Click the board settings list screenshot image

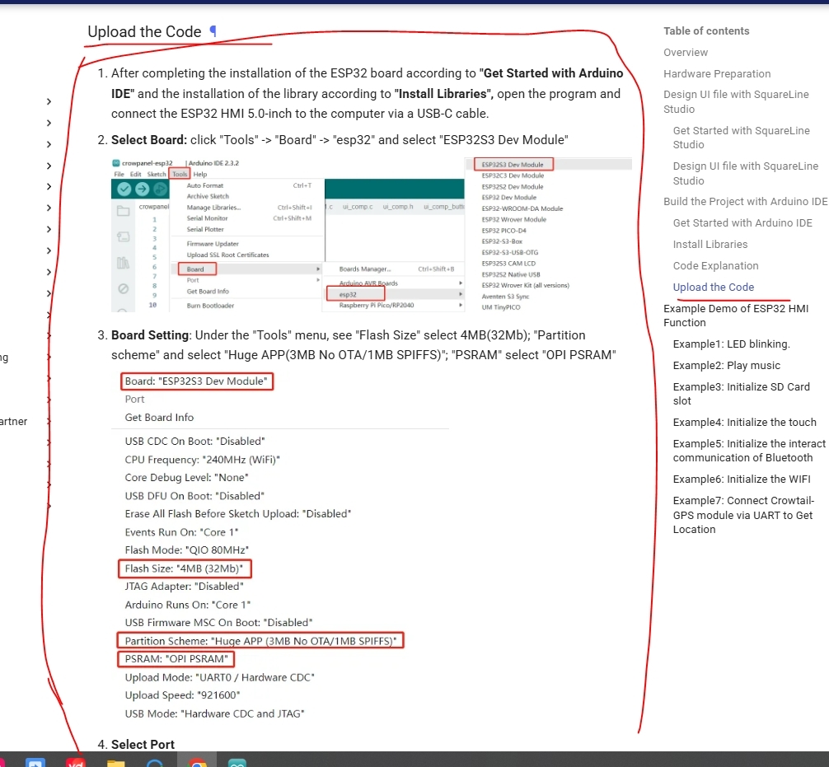[x=280, y=546]
